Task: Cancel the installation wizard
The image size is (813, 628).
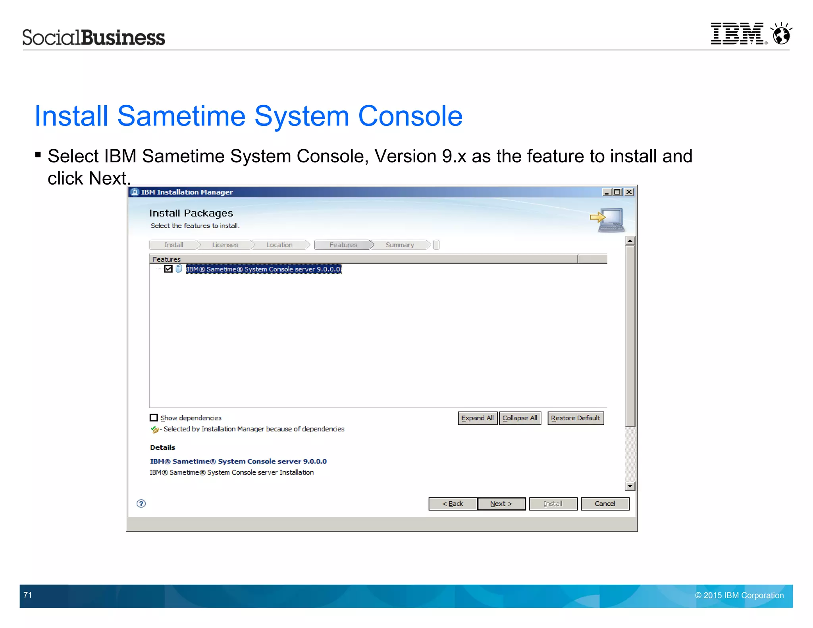Action: tap(605, 504)
